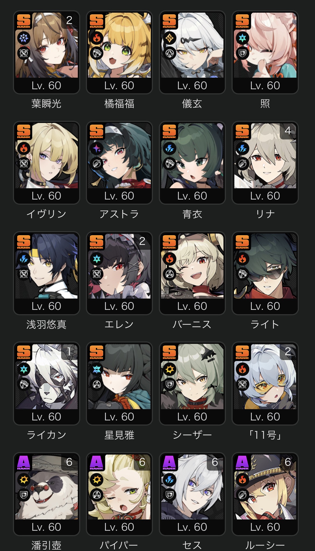Click the 6 rank number on パイパー
Viewport: 315px width, 551px height.
click(x=142, y=462)
